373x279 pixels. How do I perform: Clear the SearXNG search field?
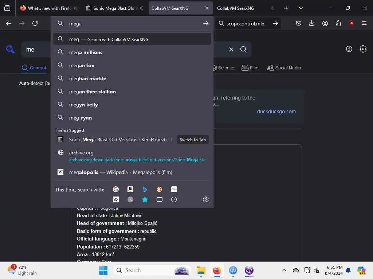(x=231, y=49)
